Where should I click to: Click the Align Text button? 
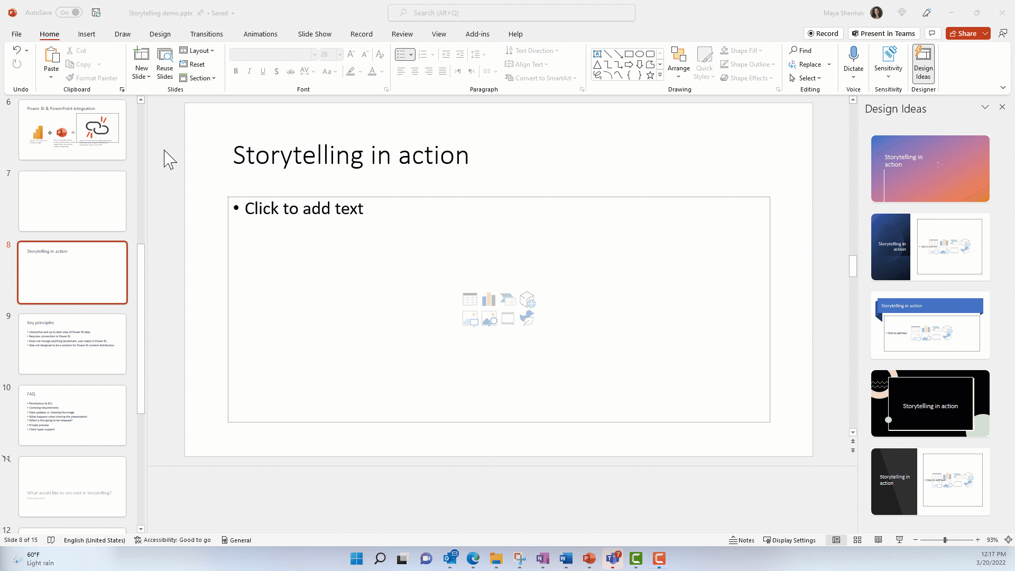click(527, 63)
